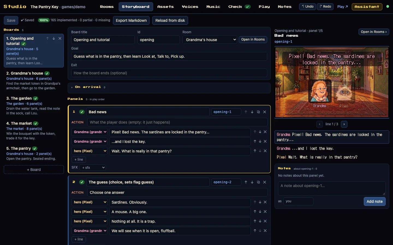Viewport: 393px width, 245px height.
Task: Open the Voices tab
Action: (x=190, y=7)
